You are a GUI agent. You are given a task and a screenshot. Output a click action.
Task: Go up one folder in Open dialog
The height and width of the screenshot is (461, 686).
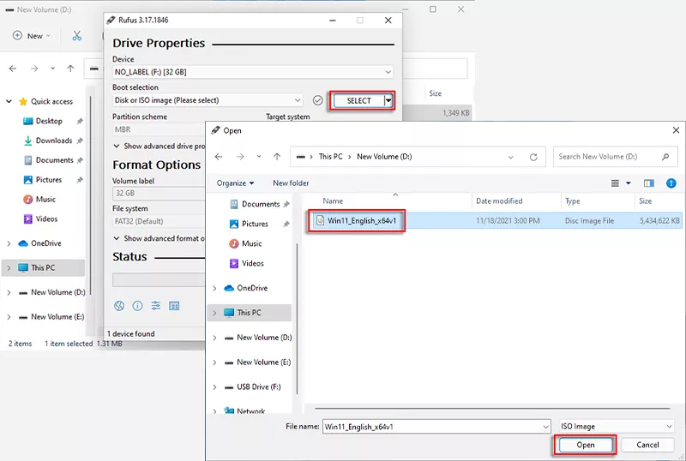pyautogui.click(x=277, y=157)
